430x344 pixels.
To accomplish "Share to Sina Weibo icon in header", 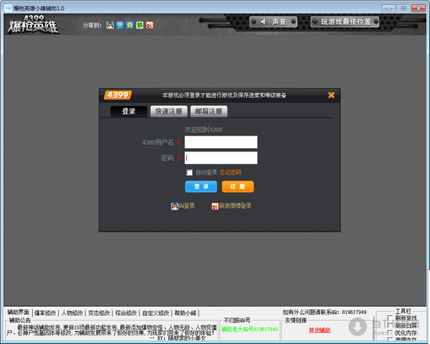I will pyautogui.click(x=150, y=25).
